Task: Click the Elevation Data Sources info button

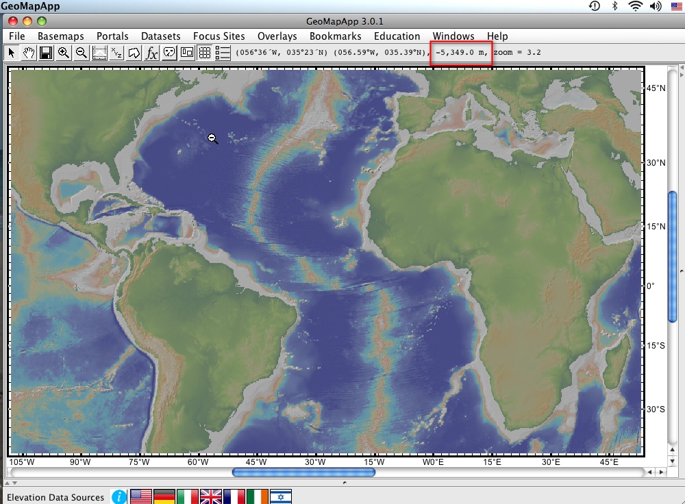Action: [x=119, y=497]
